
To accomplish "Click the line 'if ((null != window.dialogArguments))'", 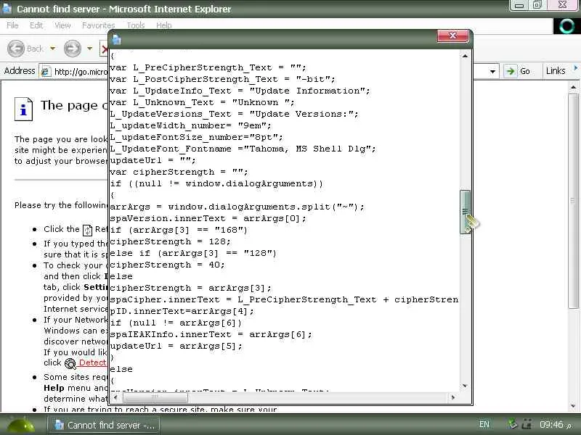I will click(216, 183).
